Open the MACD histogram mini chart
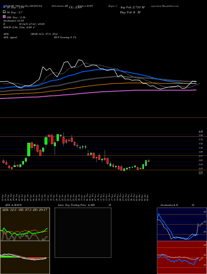 pyautogui.click(x=25, y=257)
